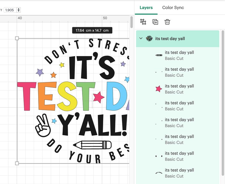This screenshot has width=225, height=184.
Task: Click the its test day yall group name
Action: click(170, 38)
